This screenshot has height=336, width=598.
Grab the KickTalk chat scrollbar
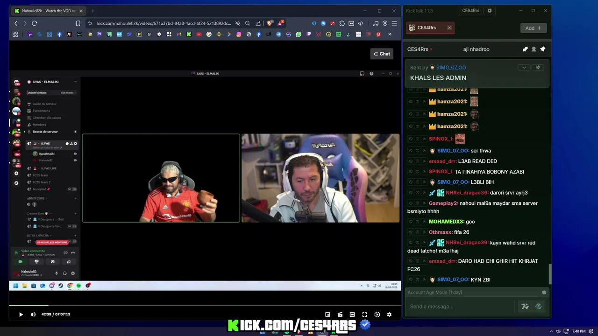click(x=550, y=274)
